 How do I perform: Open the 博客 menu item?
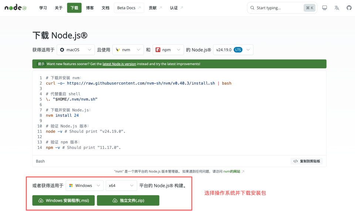tap(89, 8)
